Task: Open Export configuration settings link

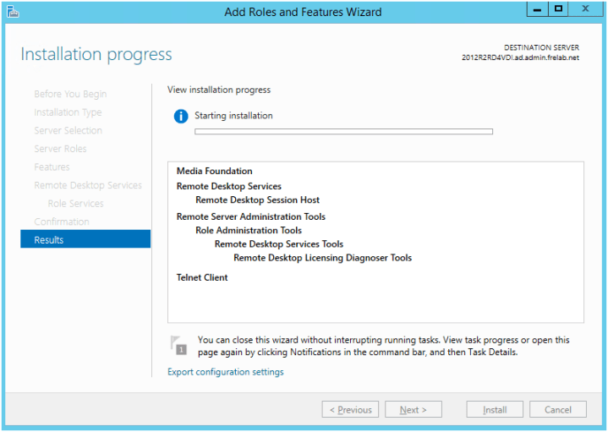Action: tap(226, 372)
